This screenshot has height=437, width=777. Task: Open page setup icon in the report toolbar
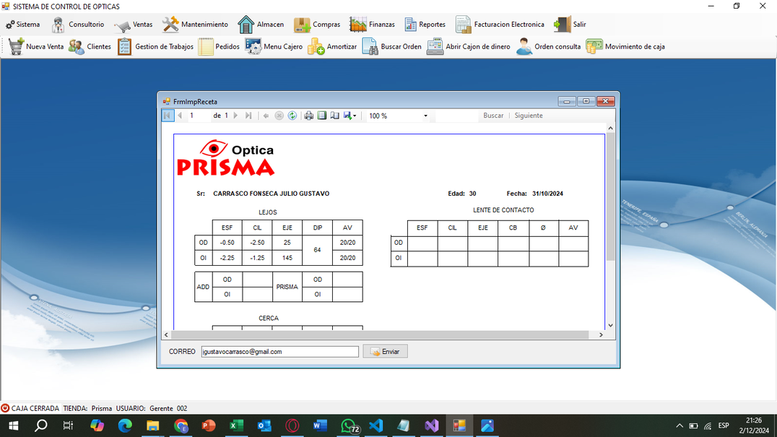point(335,116)
